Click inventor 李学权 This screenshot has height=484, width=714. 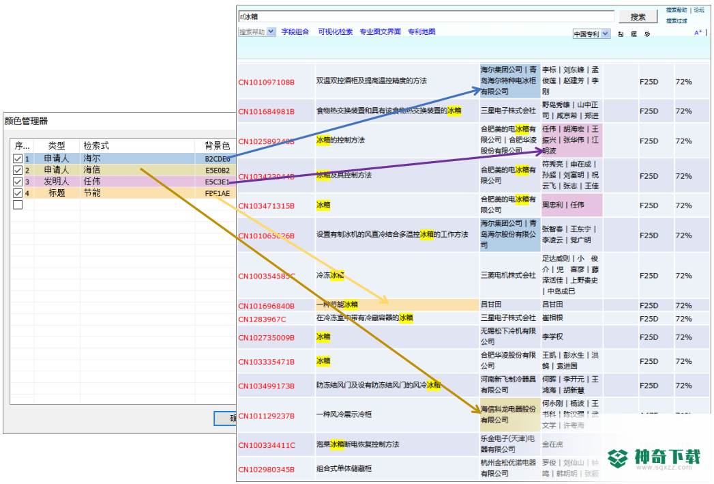553,337
